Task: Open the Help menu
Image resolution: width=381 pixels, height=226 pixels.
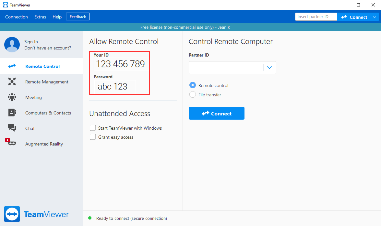Action: point(57,17)
